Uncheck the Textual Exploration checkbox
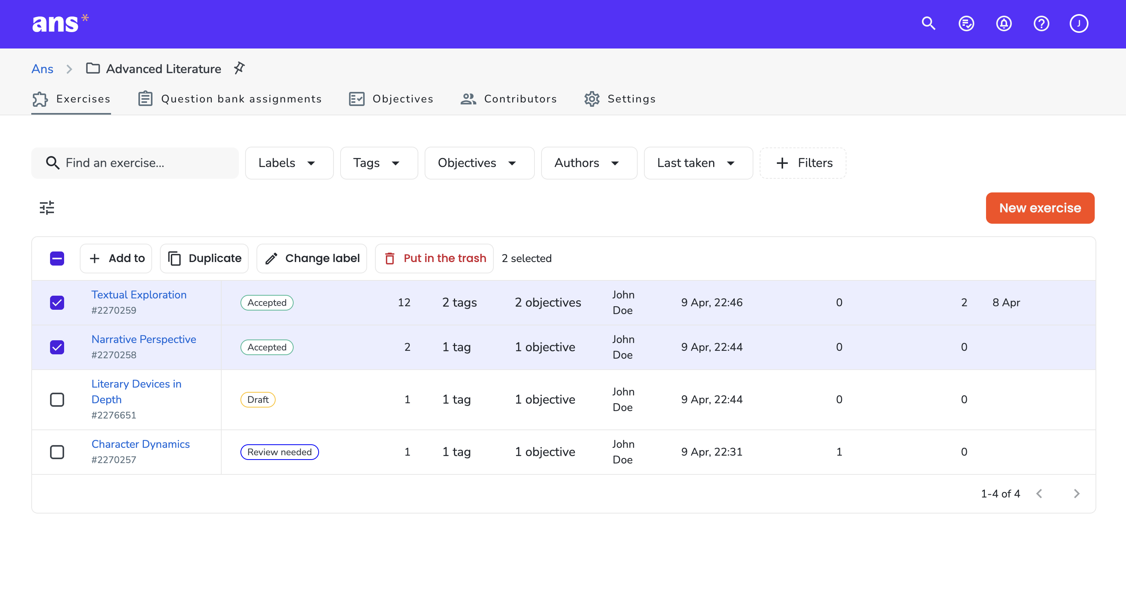This screenshot has height=607, width=1126. (x=57, y=303)
